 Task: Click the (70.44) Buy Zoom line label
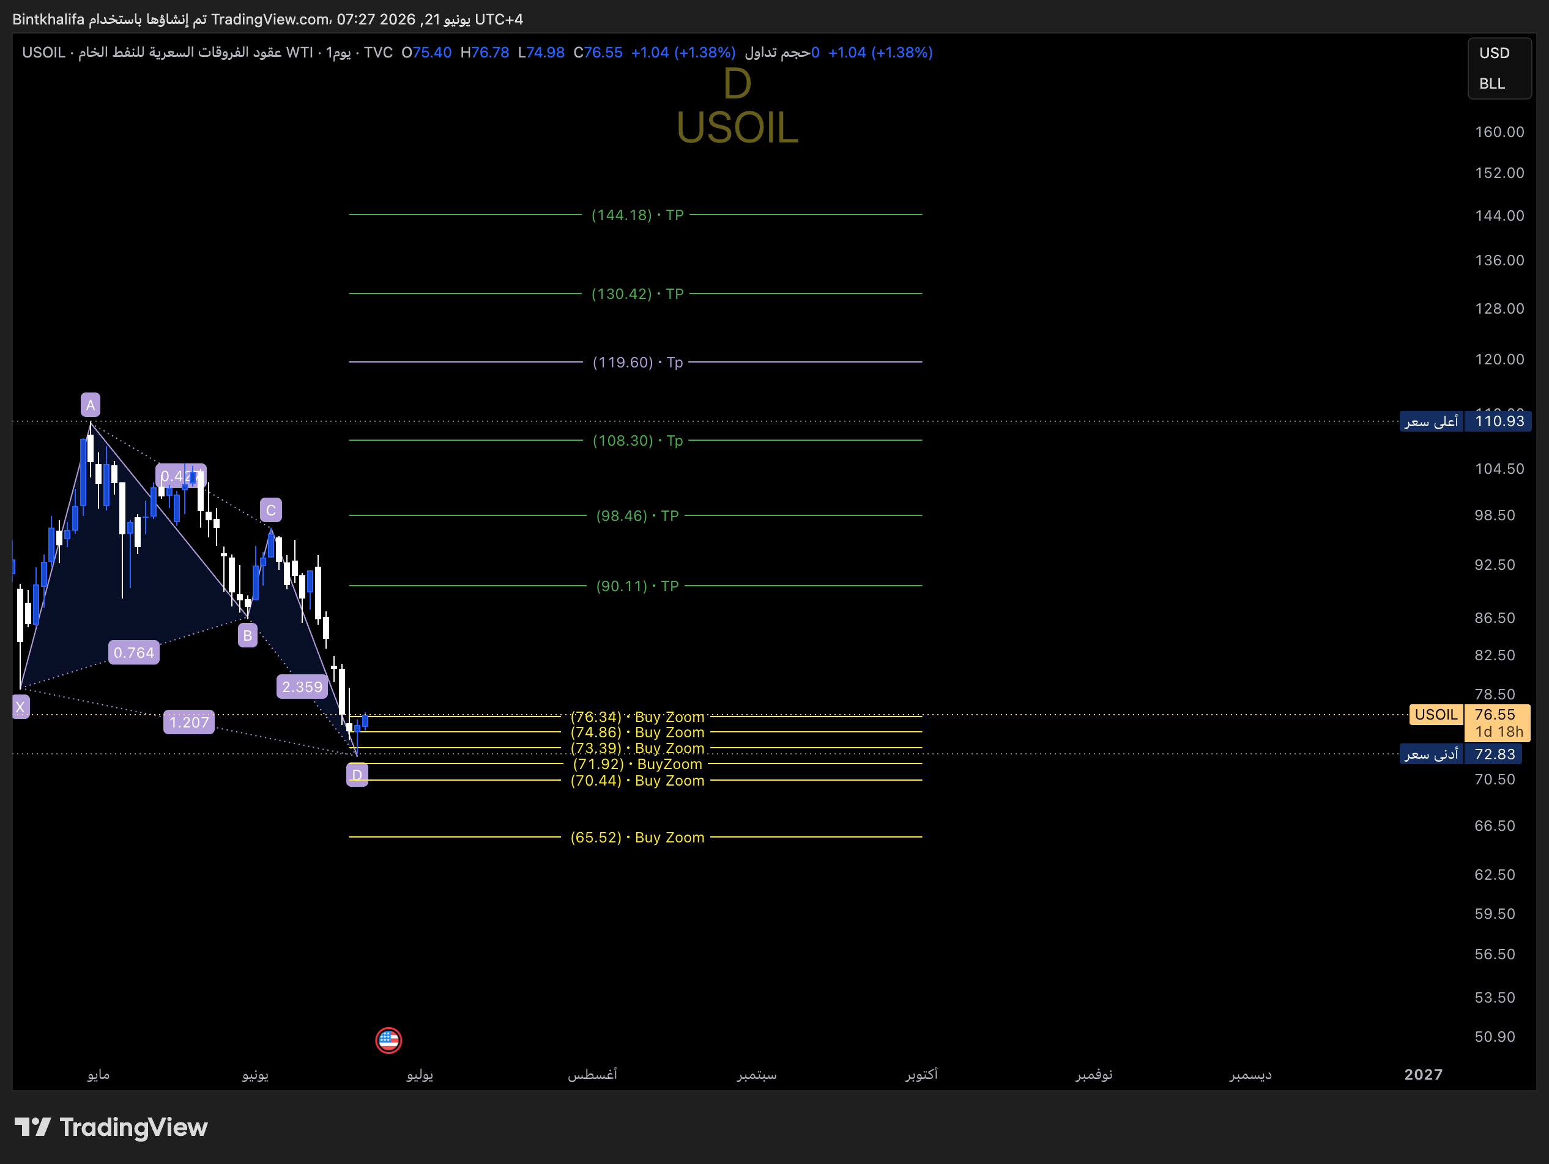click(x=637, y=781)
